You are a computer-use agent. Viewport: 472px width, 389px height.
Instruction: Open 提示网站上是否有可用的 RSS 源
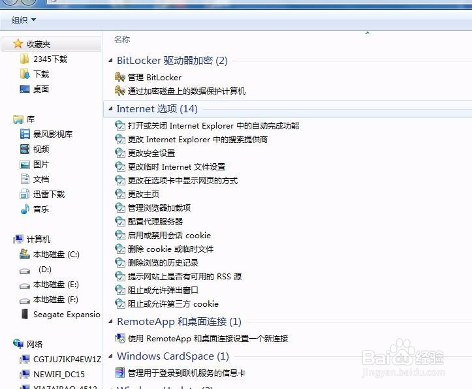(x=185, y=277)
